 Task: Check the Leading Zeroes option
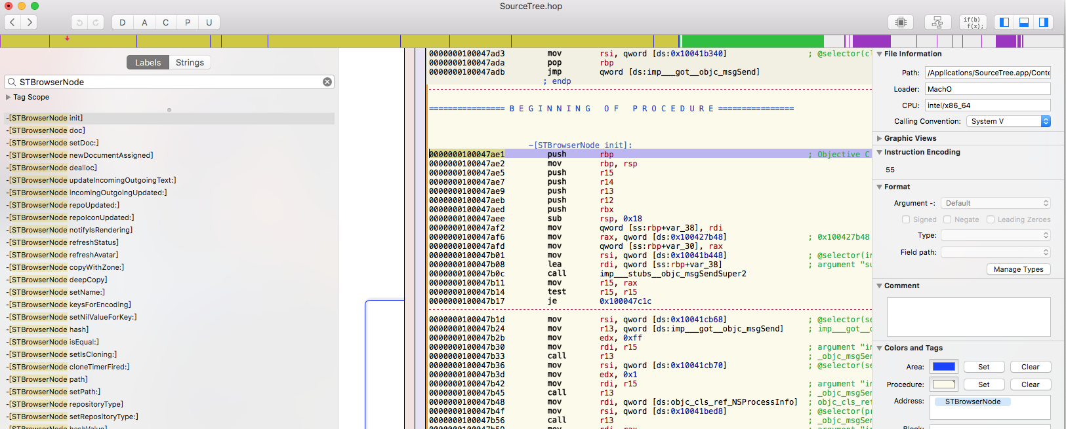click(991, 219)
